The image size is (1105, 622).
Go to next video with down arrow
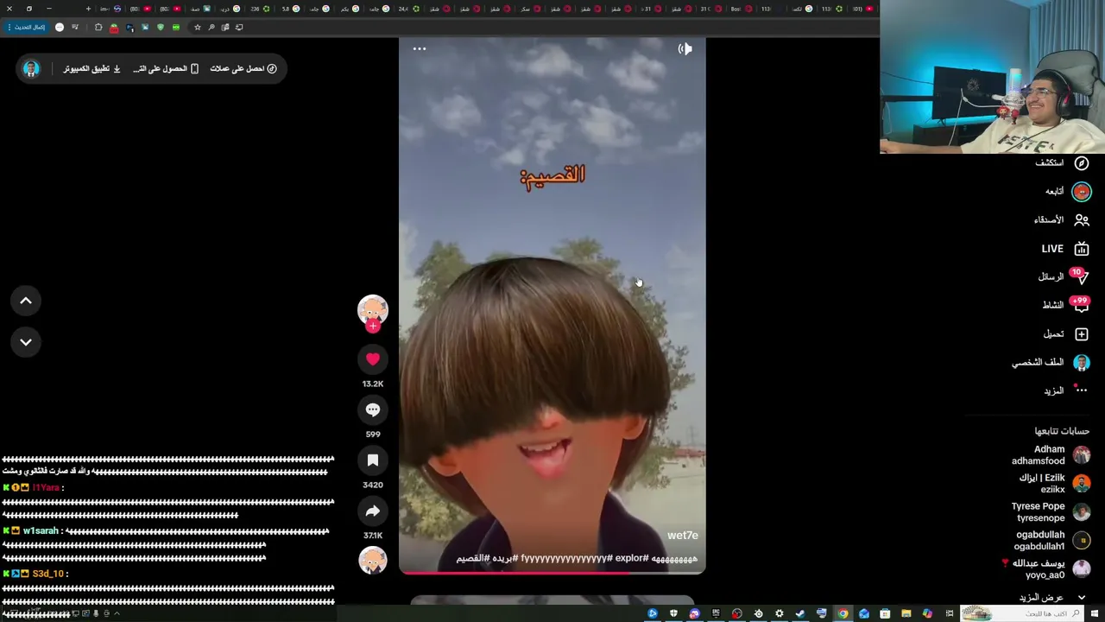(x=26, y=342)
